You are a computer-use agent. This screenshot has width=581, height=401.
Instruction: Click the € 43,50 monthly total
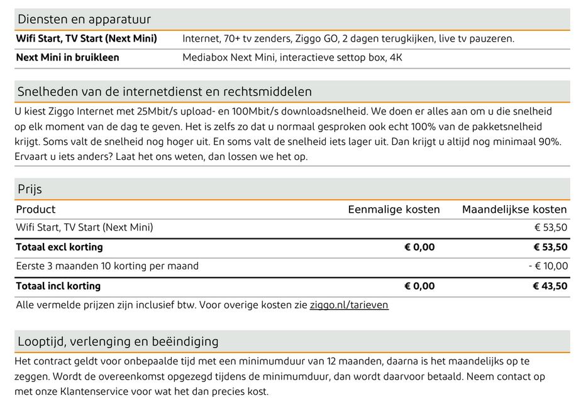(550, 286)
